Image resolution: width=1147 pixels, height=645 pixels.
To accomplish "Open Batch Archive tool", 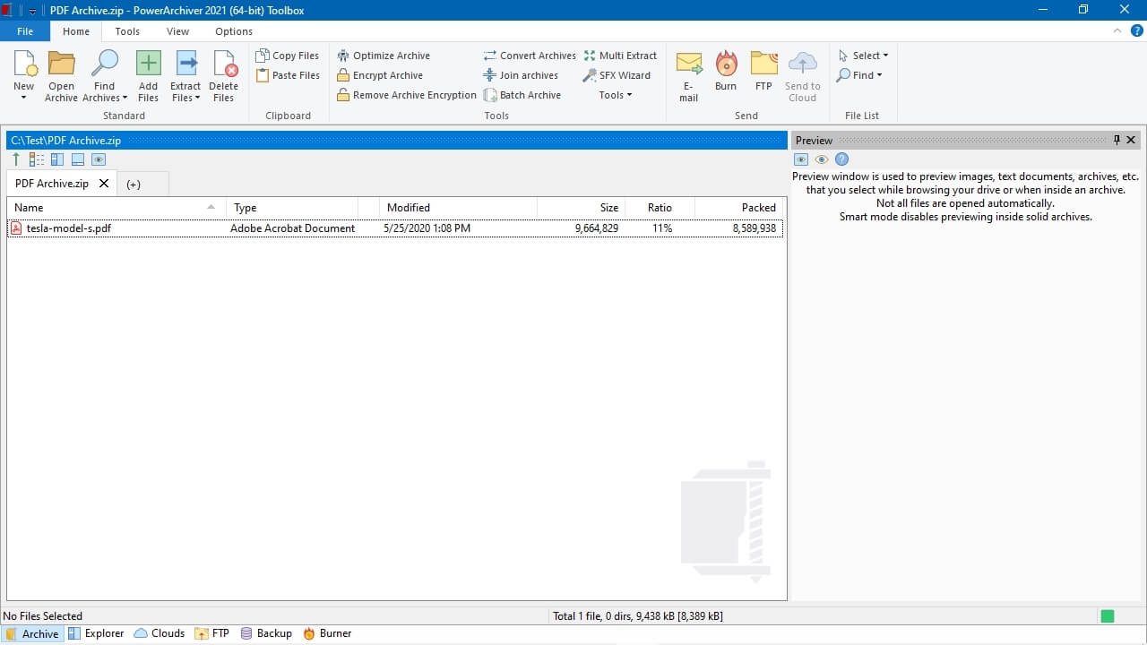I will coord(522,95).
